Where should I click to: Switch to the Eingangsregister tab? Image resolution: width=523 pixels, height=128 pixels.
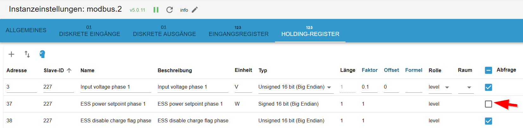(239, 31)
